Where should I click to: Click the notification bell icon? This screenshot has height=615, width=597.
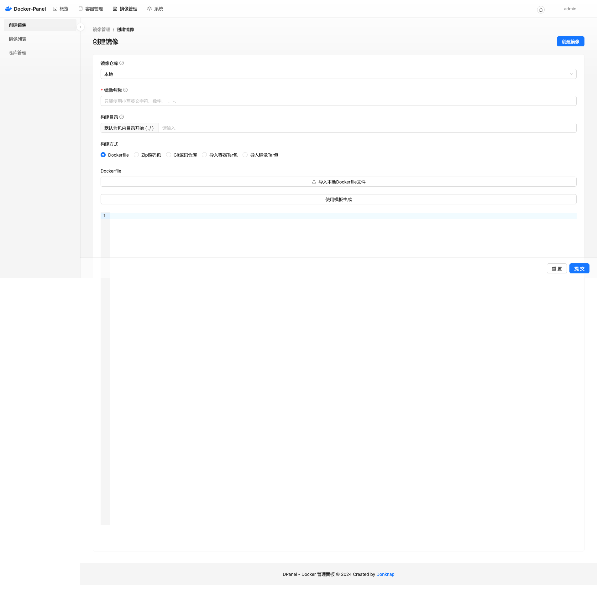pyautogui.click(x=541, y=9)
